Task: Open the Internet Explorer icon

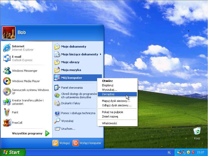Action: click(x=7, y=48)
